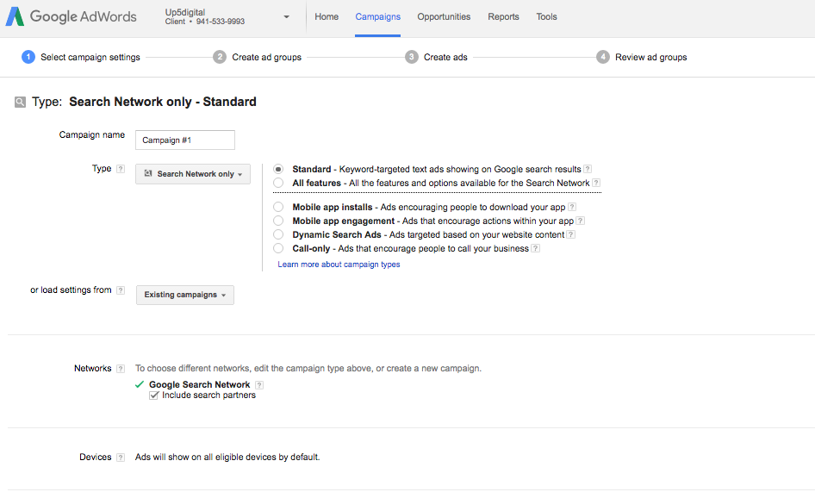Go to the Opportunities tab
Viewport: 815px width, 492px height.
tap(444, 17)
